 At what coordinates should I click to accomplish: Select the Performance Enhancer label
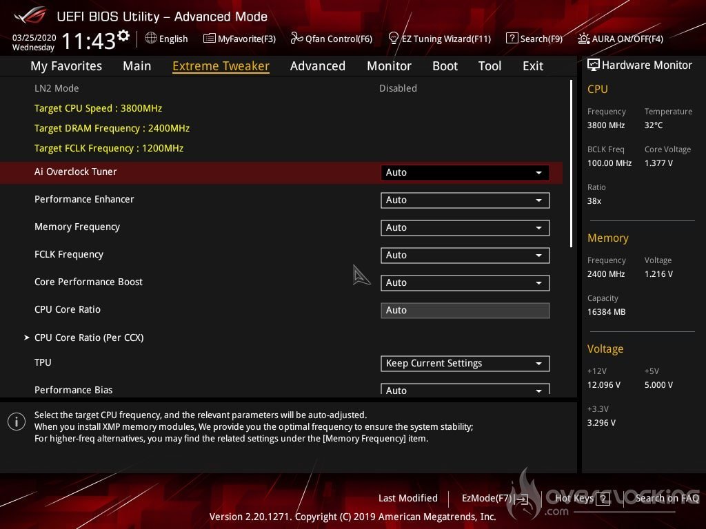84,199
